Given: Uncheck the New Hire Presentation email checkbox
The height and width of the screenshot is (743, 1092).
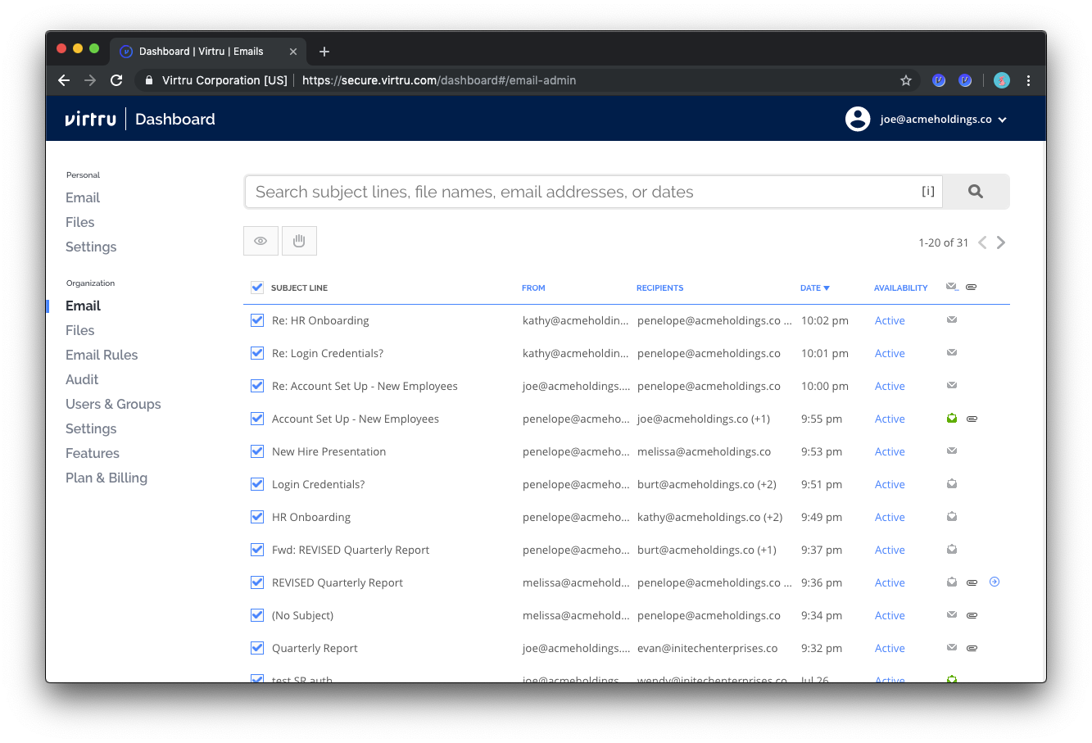Looking at the screenshot, I should coord(257,451).
